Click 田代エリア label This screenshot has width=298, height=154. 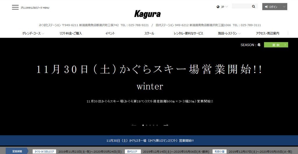pyautogui.click(x=133, y=152)
